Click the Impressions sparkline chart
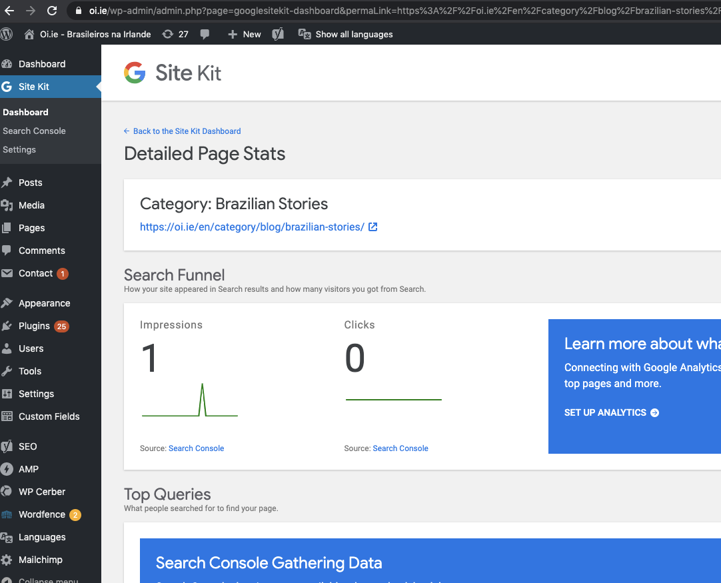This screenshot has height=583, width=721. coord(190,400)
